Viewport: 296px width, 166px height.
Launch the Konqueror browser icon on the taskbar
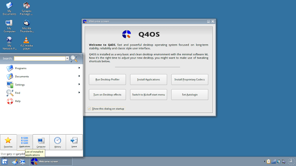tap(23, 162)
